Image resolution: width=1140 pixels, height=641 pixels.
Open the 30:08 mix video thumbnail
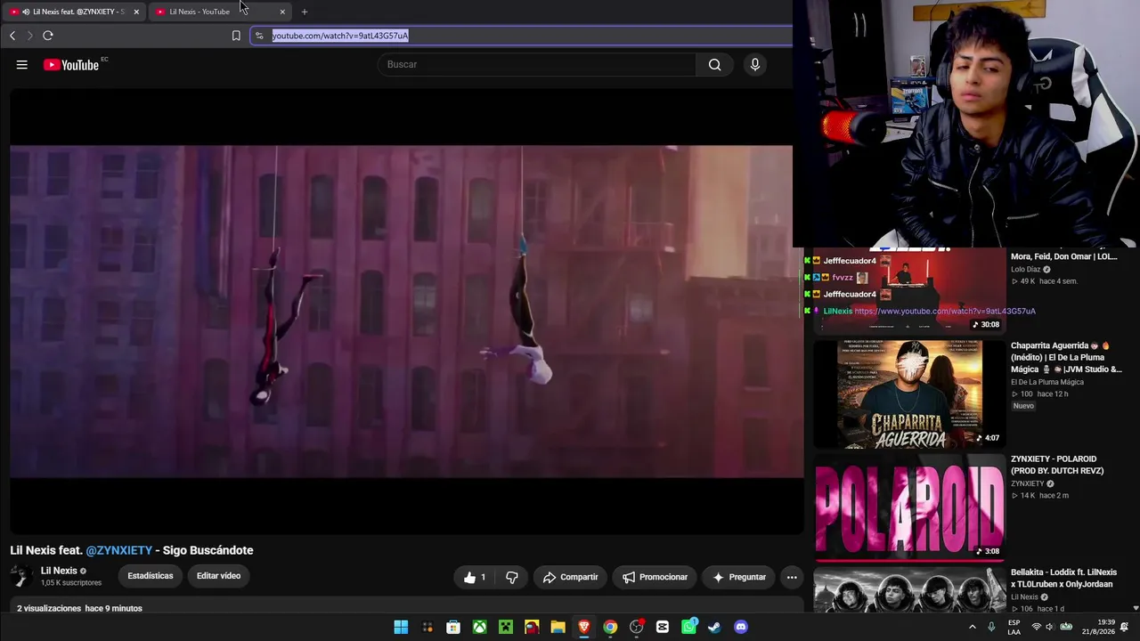[908, 291]
